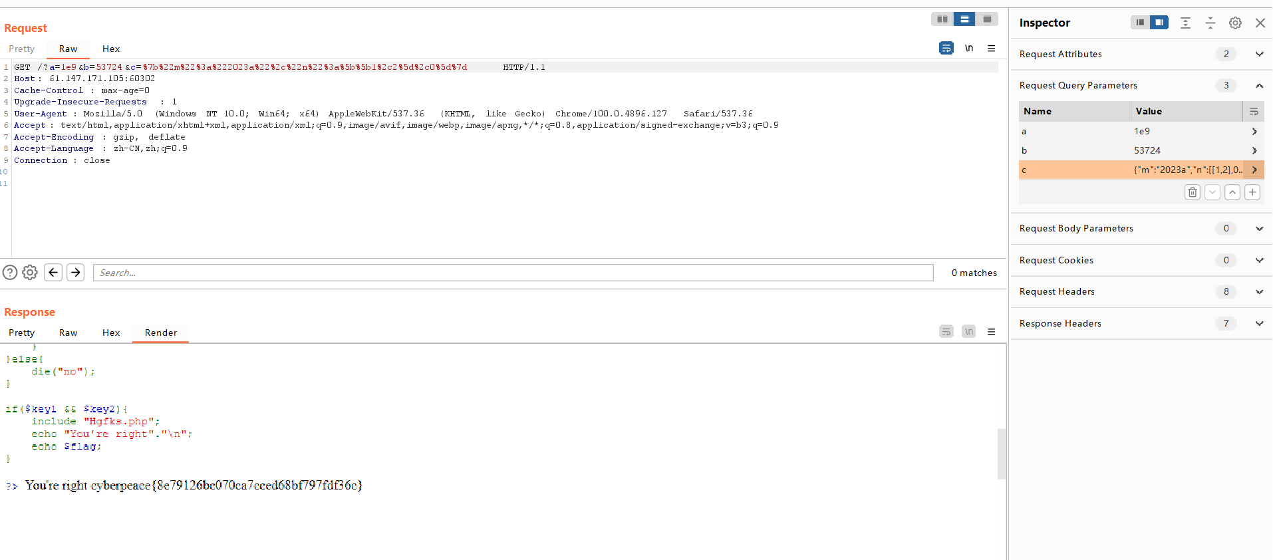Expand all Inspector sections
Viewport: 1273px width, 560px height.
tap(1185, 23)
